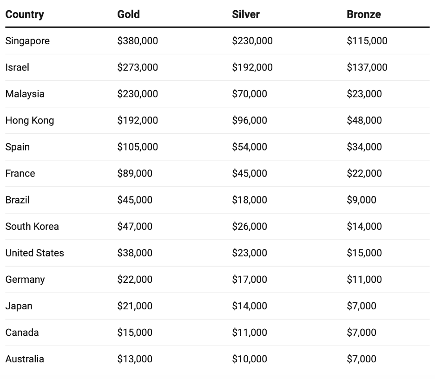Select South Korea's $47,000 gold value

click(x=135, y=226)
